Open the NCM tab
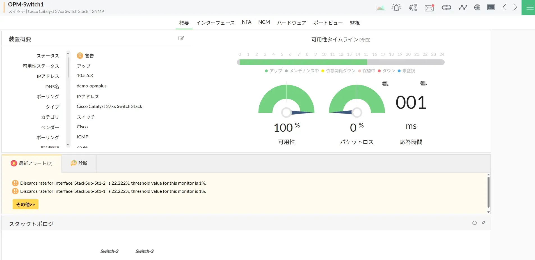 264,22
